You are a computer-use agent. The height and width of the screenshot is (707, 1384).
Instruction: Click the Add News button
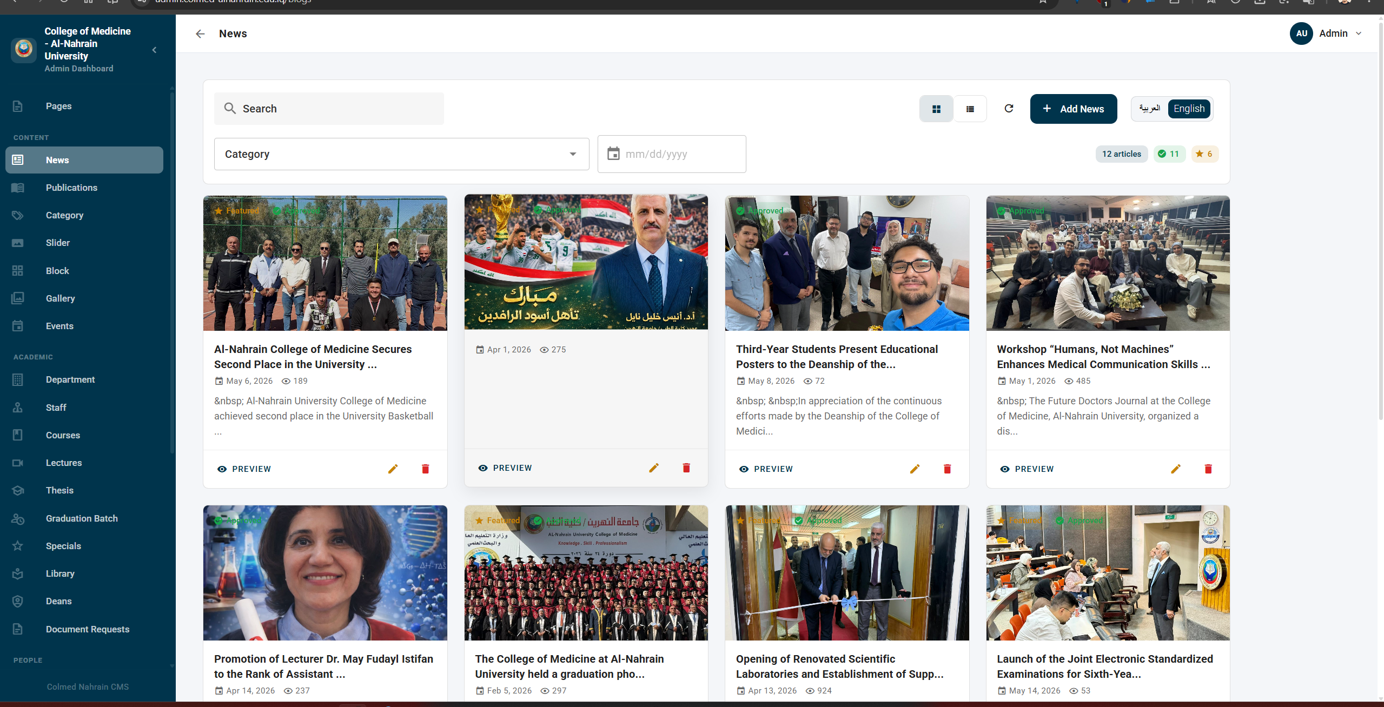tap(1074, 109)
